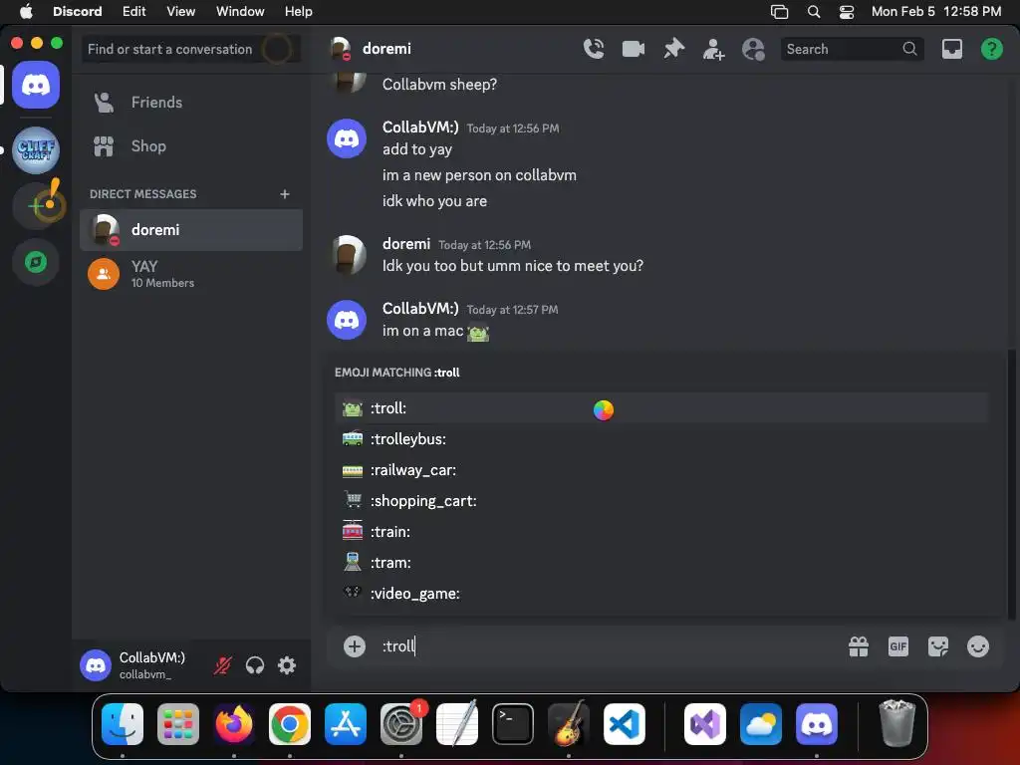Click the troll emoji in 'im on a mac' message
1020x765 pixels.
click(478, 332)
